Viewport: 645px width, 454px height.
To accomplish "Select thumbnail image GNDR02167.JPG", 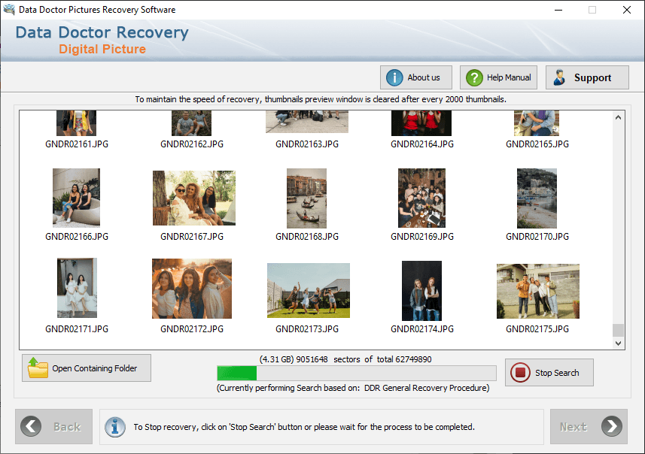I will 194,198.
